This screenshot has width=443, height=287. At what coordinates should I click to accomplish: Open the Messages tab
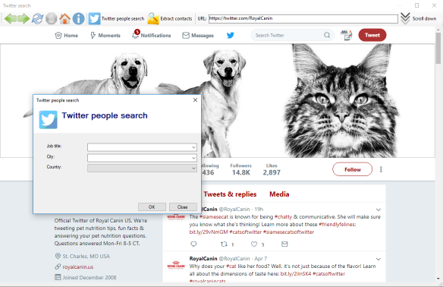point(198,36)
